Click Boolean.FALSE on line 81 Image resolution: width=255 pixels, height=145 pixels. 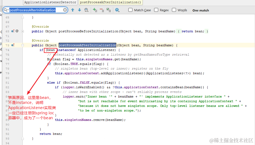(76, 83)
